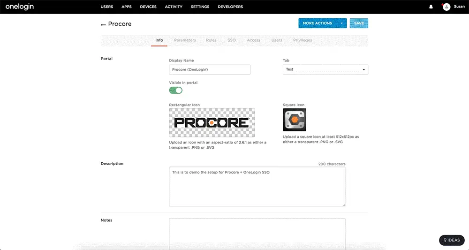Click the 200 characters counter text
The width and height of the screenshot is (469, 250).
pyautogui.click(x=332, y=164)
